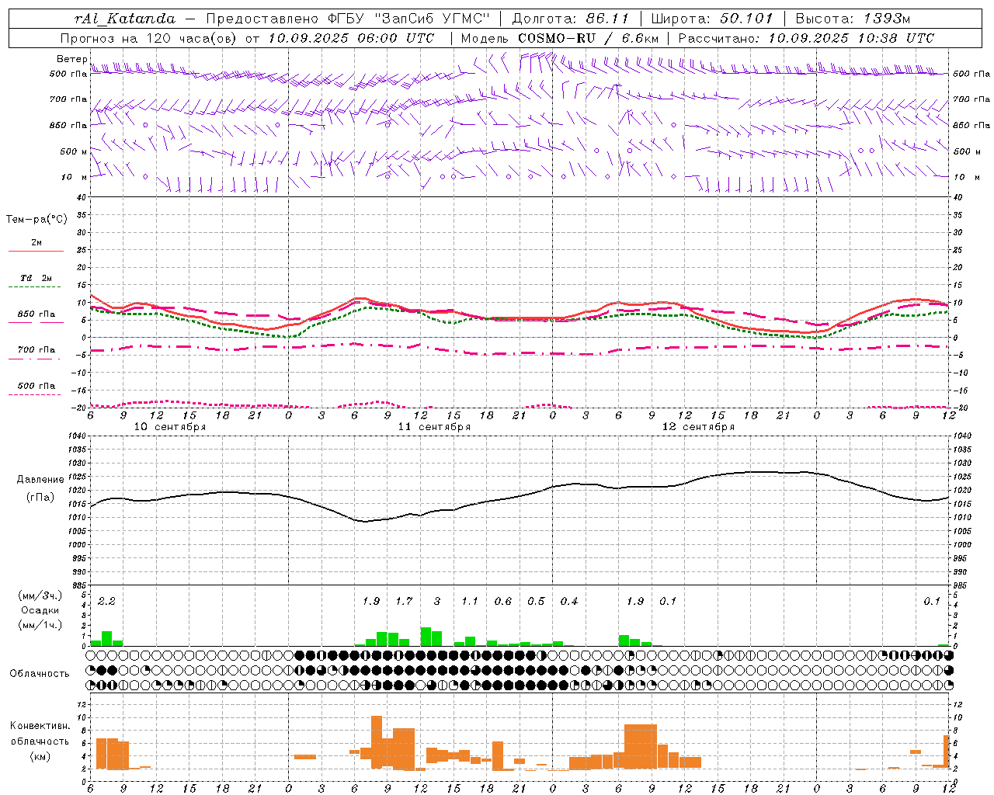Click the Долгота: 86.11 longitude value
The image size is (994, 795).
[570, 19]
